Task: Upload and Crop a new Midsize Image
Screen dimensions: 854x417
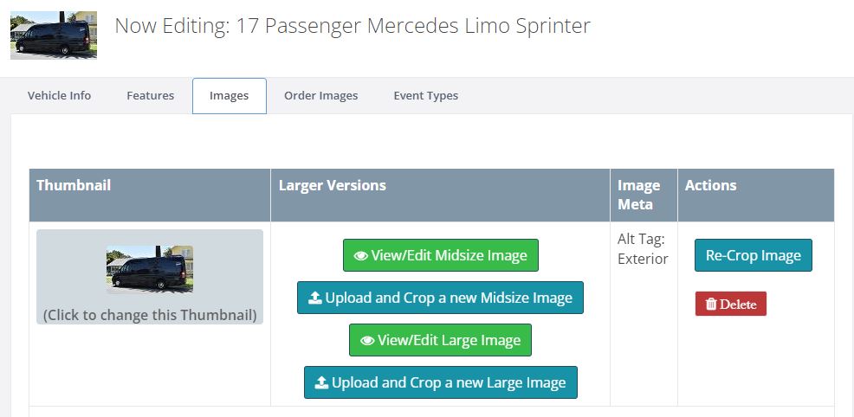Action: [x=440, y=298]
